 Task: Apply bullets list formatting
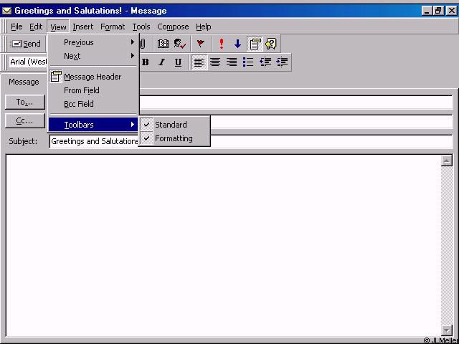coord(248,62)
